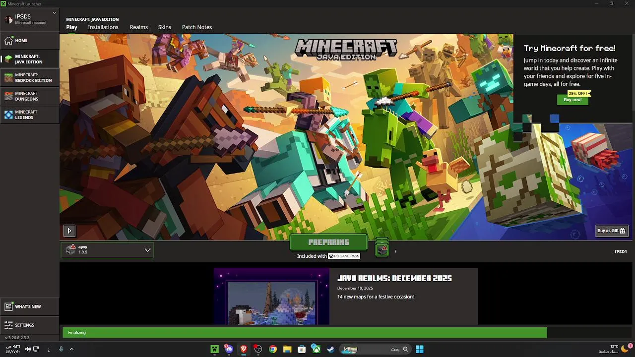Open launcher Settings
The height and width of the screenshot is (357, 635).
pyautogui.click(x=30, y=325)
